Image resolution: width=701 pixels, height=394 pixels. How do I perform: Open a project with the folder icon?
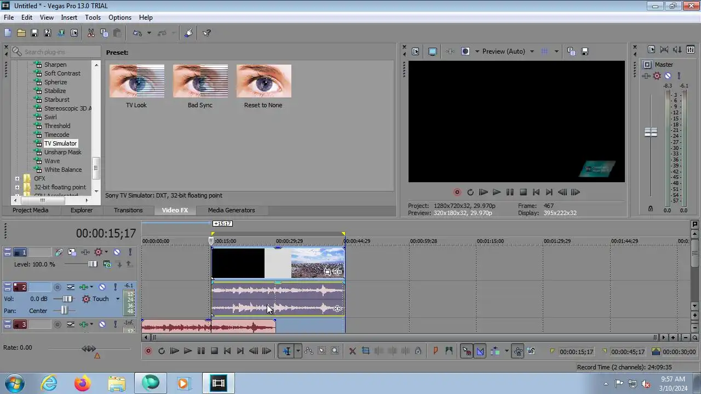point(21,33)
